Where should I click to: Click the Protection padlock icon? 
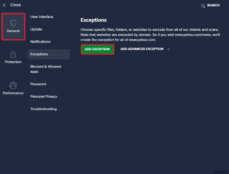pos(13,54)
